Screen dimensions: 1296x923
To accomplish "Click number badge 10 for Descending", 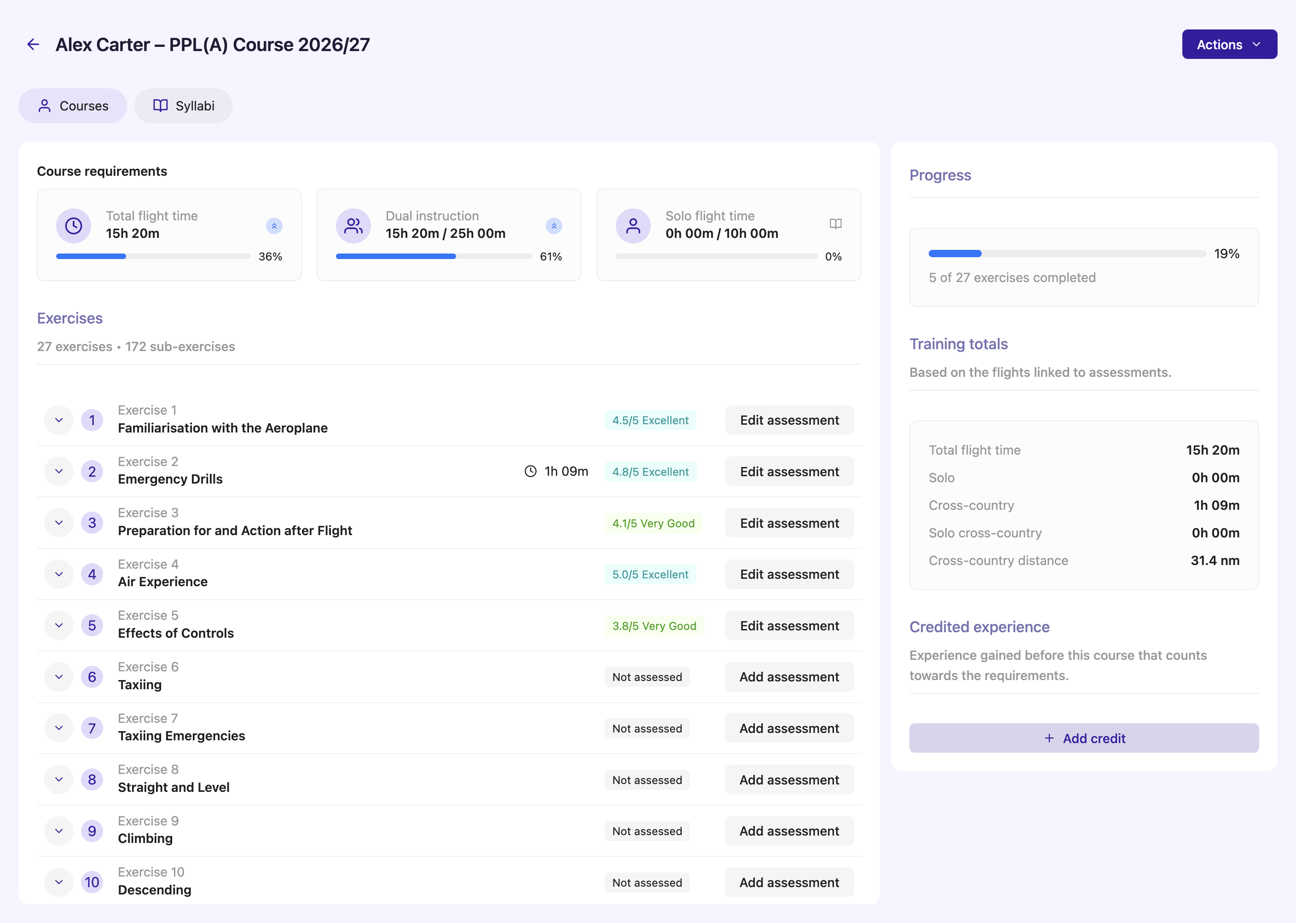I will click(x=92, y=882).
